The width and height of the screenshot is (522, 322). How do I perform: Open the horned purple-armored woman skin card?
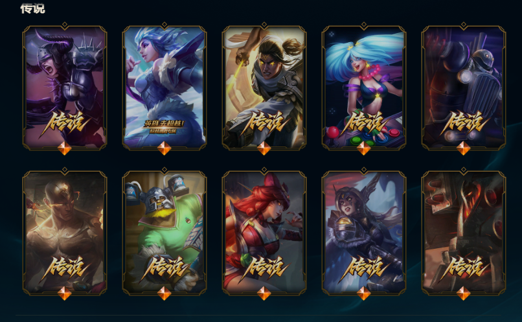(x=65, y=87)
